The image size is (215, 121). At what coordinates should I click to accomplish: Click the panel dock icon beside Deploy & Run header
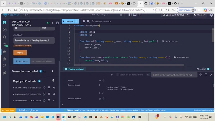click(x=58, y=23)
